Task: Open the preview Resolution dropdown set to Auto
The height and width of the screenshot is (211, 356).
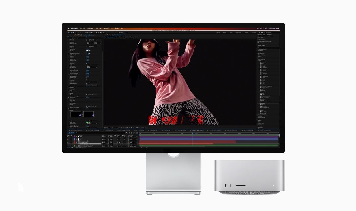Action: pyautogui.click(x=270, y=36)
